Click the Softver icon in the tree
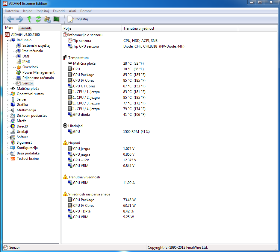The width and height of the screenshot is (280, 252). pos(13,137)
